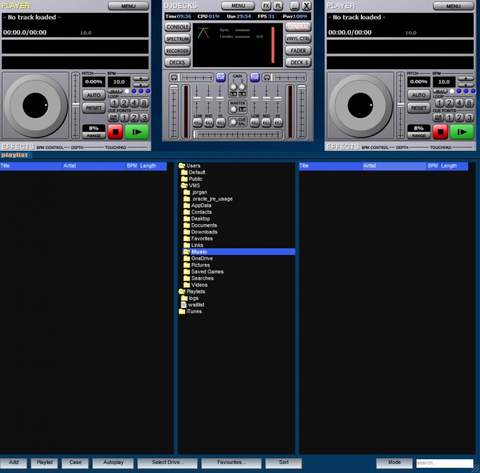This screenshot has height=473, width=480.
Task: Click Gain 1 knob
Action: click(233, 87)
